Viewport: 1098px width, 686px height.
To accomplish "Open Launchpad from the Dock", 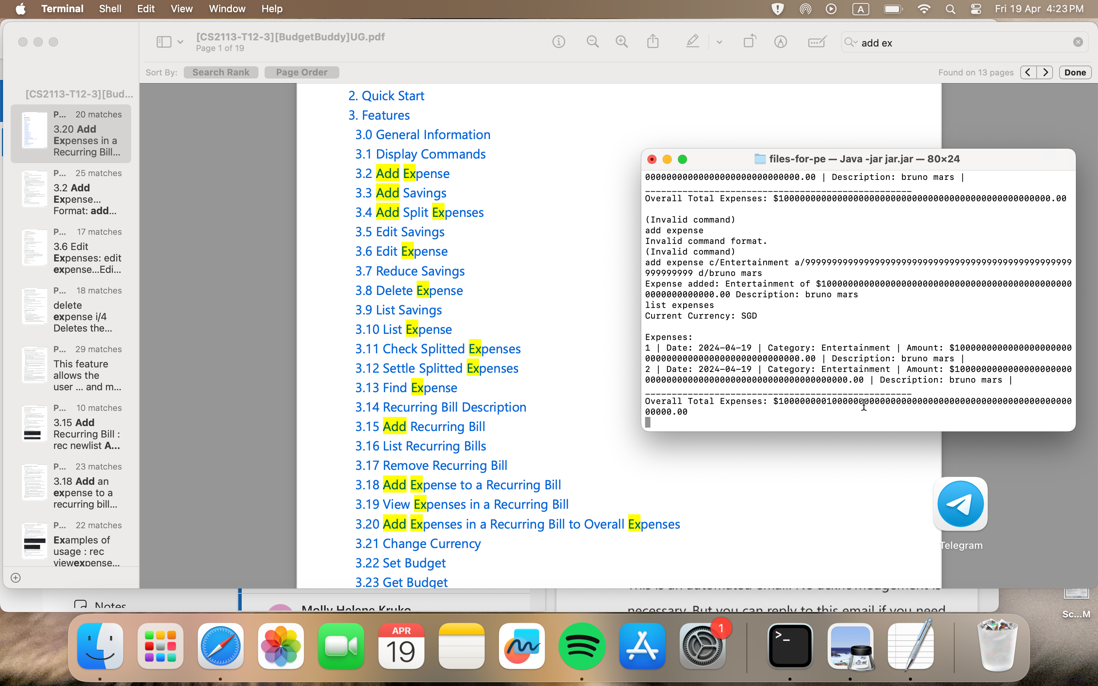I will pyautogui.click(x=160, y=646).
